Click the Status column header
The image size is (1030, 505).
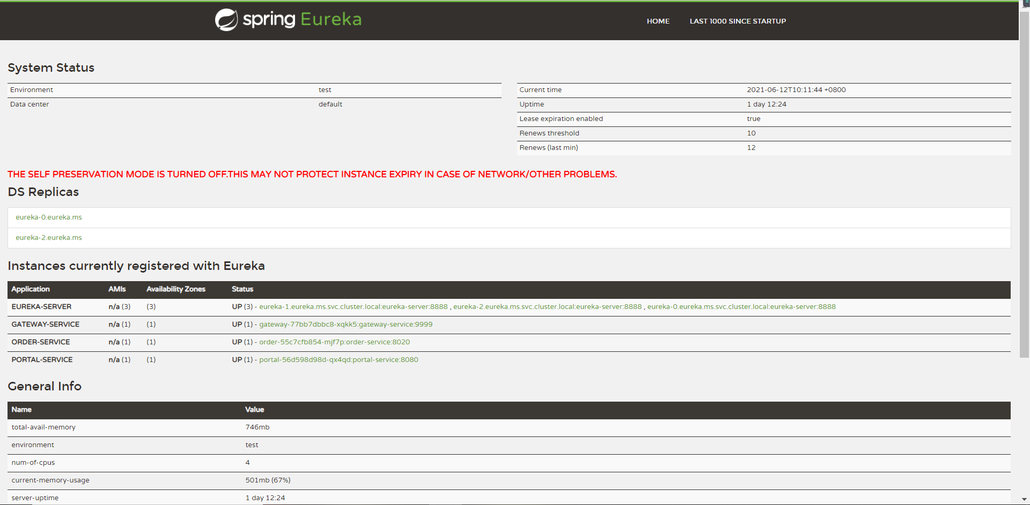242,289
